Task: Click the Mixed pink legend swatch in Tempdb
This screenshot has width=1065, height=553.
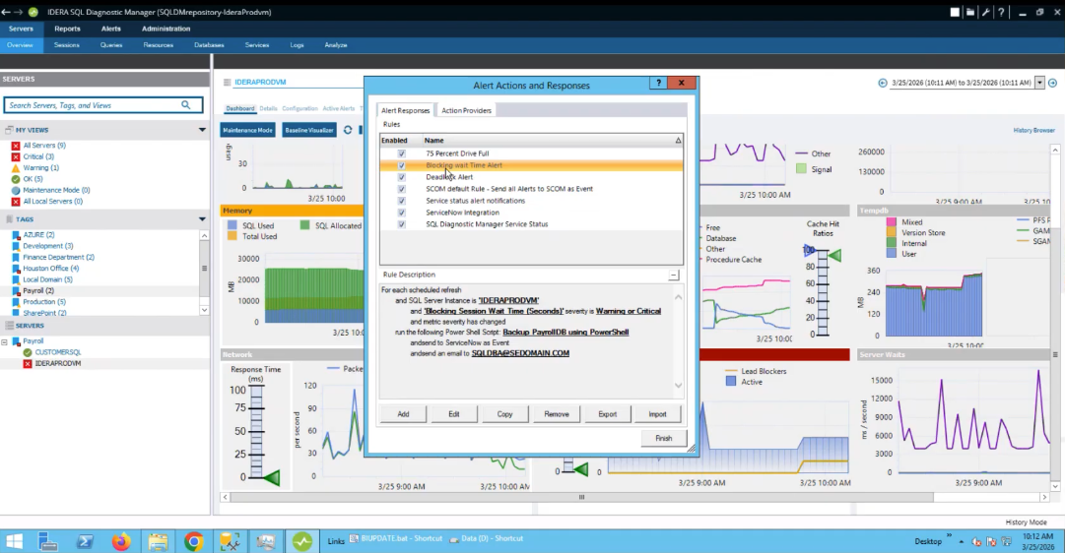Action: [892, 221]
